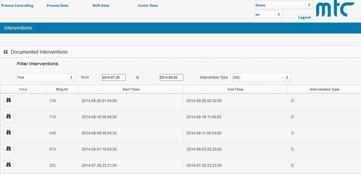361x174 pixels.
Task: Open Intervention Type DISC dropdown
Action: tap(262, 77)
